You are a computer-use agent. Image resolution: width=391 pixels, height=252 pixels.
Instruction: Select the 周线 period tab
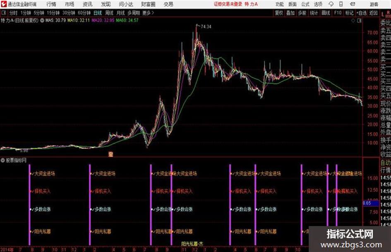pyautogui.click(x=109, y=13)
